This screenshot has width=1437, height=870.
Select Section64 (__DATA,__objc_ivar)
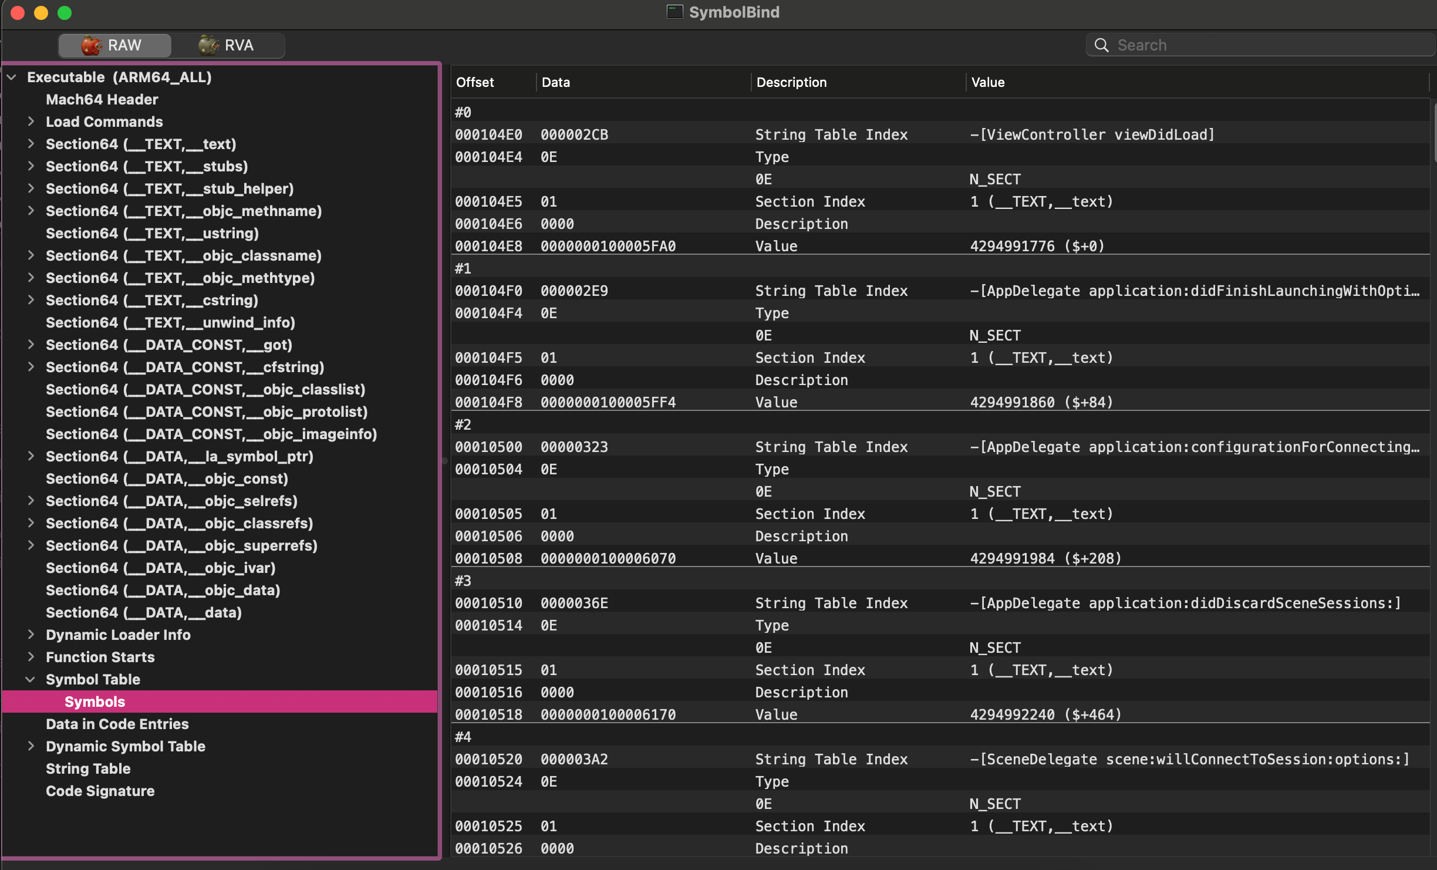click(x=161, y=568)
